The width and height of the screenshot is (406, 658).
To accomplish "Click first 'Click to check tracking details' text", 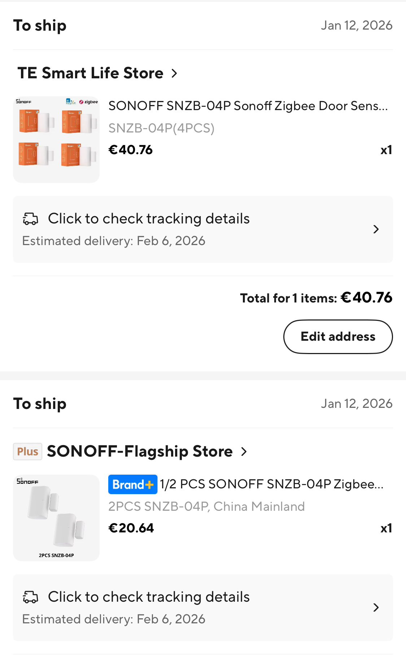I will pyautogui.click(x=149, y=219).
